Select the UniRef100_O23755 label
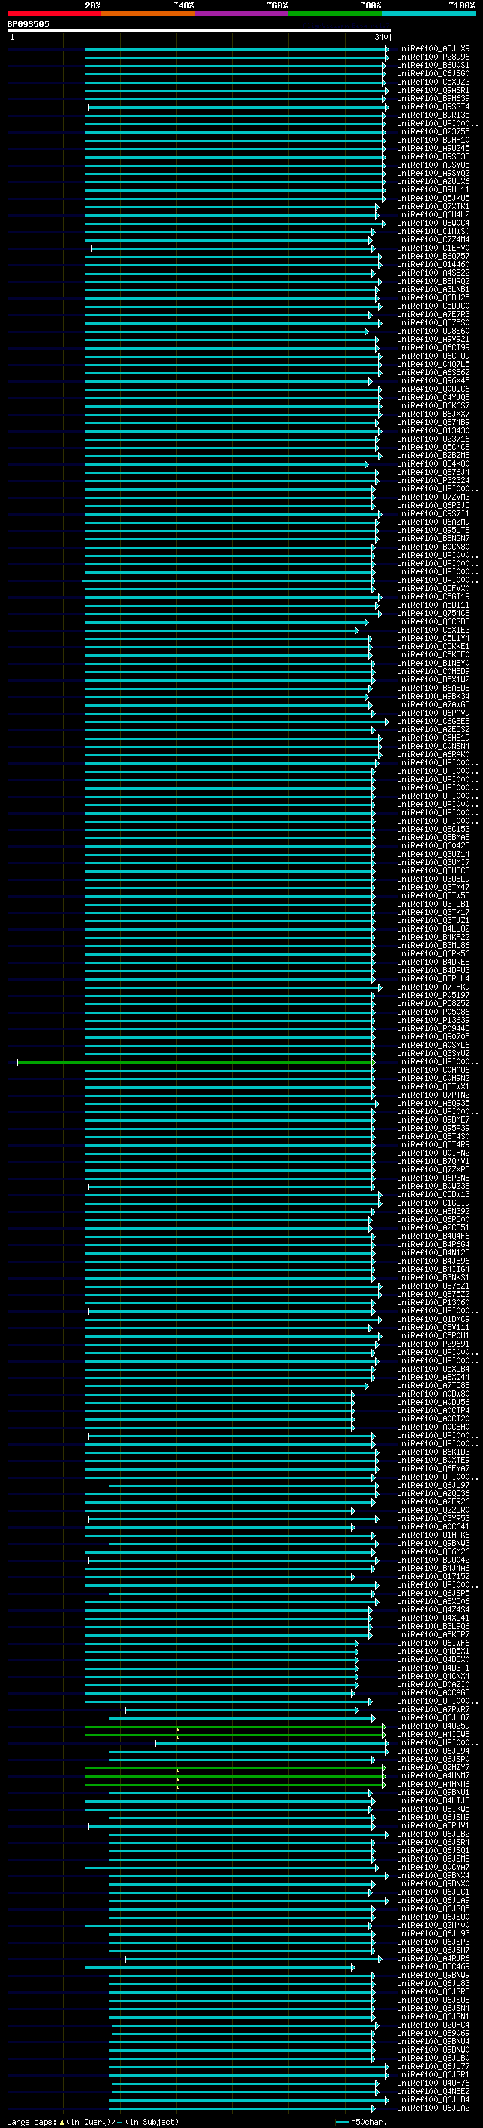 [x=433, y=131]
